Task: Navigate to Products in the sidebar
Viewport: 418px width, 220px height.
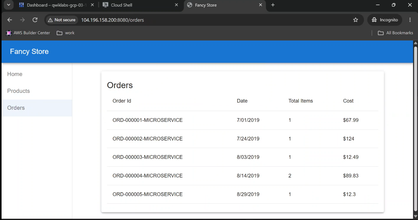Action: pyautogui.click(x=37, y=91)
